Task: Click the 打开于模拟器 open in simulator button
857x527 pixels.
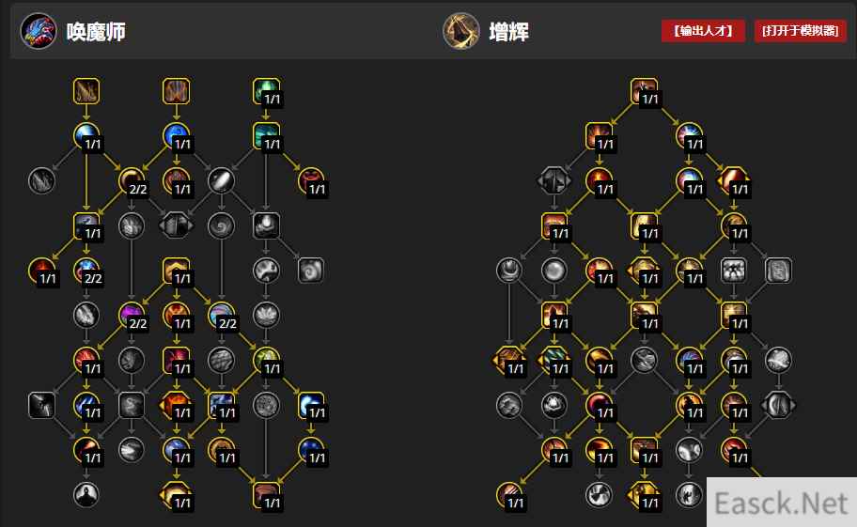Action: coord(801,31)
